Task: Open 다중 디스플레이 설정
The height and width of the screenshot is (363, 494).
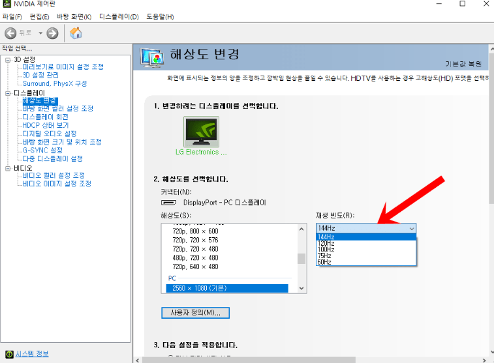Action: [53, 158]
